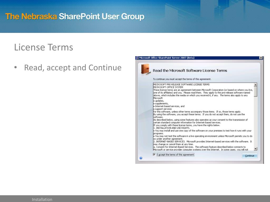Click the license text scrollbar thumb
270x202 pixels.
(255, 92)
